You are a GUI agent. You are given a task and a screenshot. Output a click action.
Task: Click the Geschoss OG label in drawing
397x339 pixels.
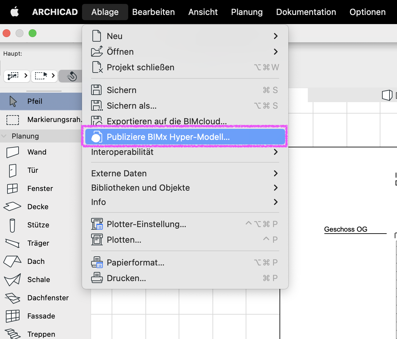pos(346,229)
